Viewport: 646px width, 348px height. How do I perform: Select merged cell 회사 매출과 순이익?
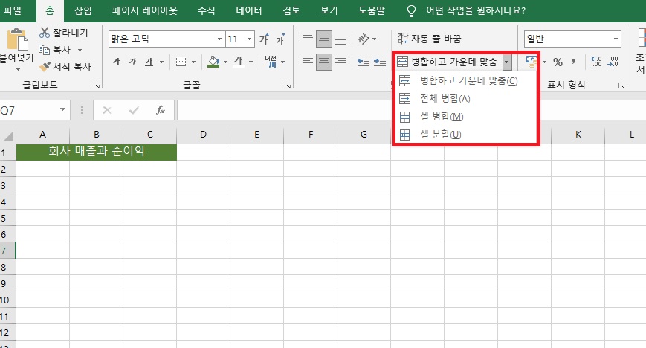pos(97,152)
